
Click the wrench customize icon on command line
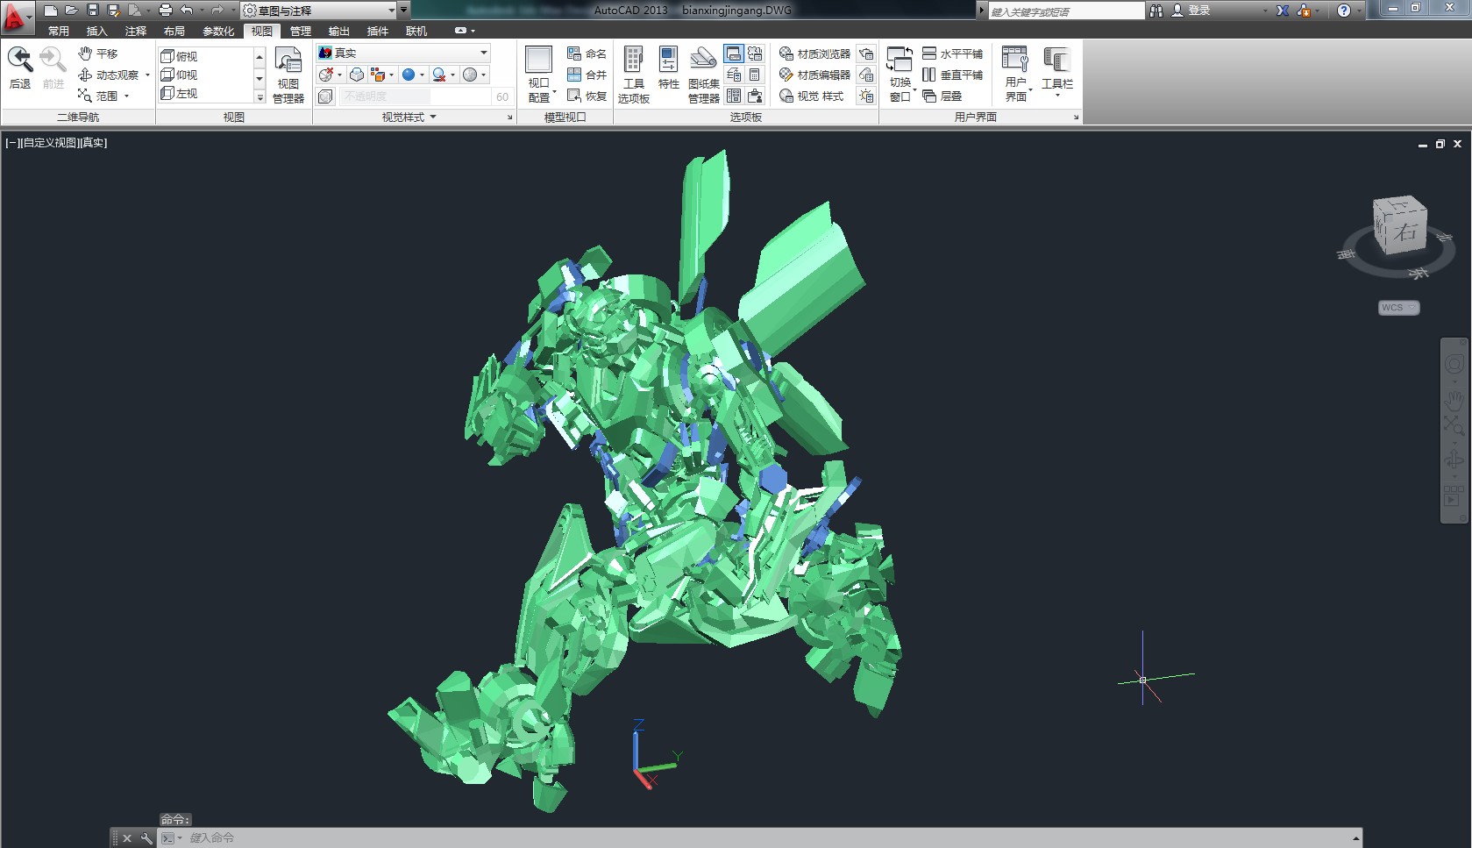146,838
